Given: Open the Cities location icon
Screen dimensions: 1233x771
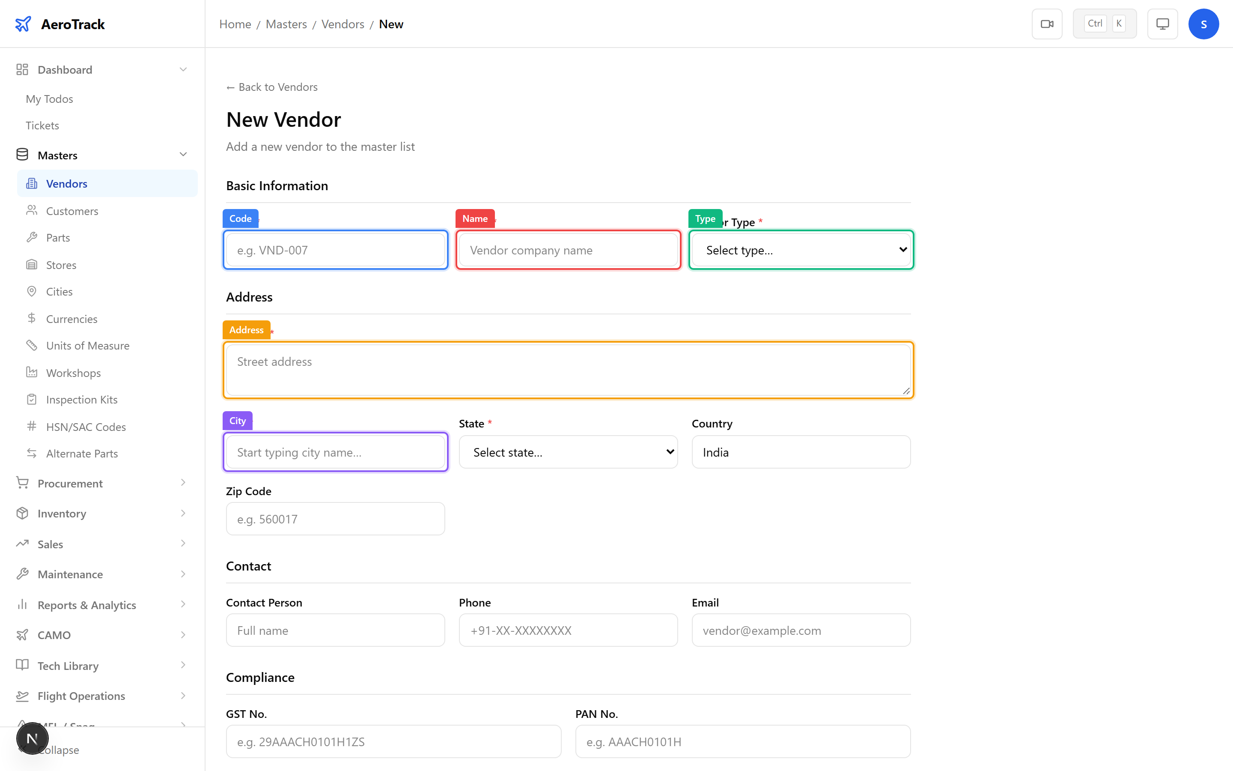Looking at the screenshot, I should point(32,291).
